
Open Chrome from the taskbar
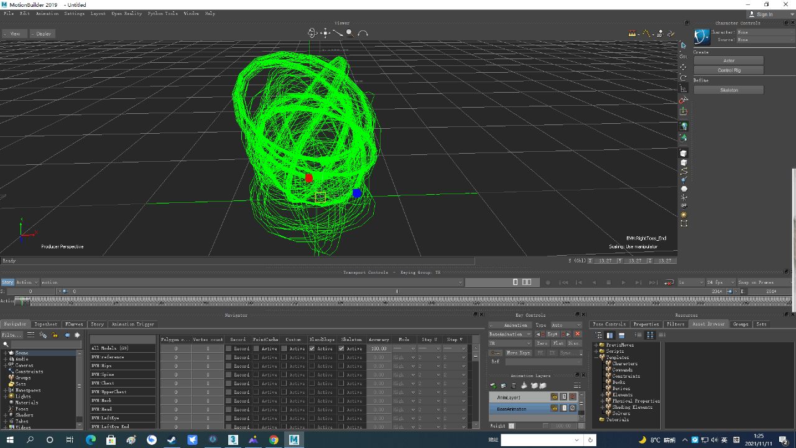274,439
